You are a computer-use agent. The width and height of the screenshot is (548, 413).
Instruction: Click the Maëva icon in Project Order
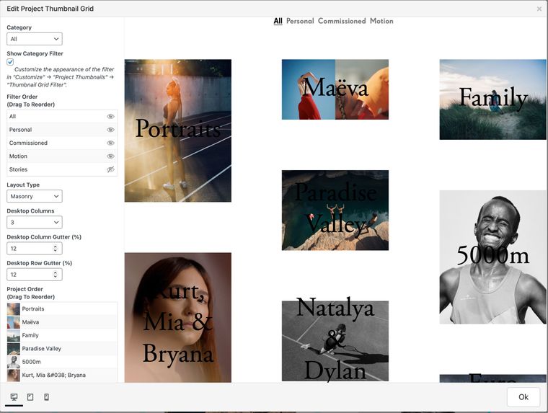14,322
